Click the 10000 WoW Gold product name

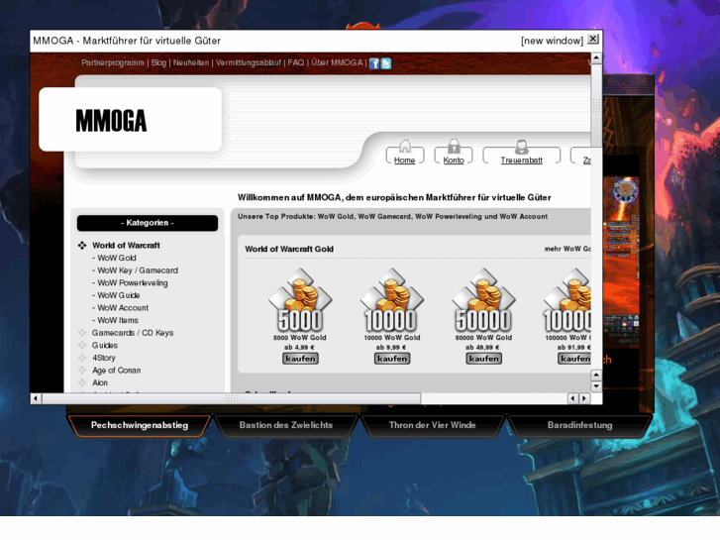click(391, 337)
